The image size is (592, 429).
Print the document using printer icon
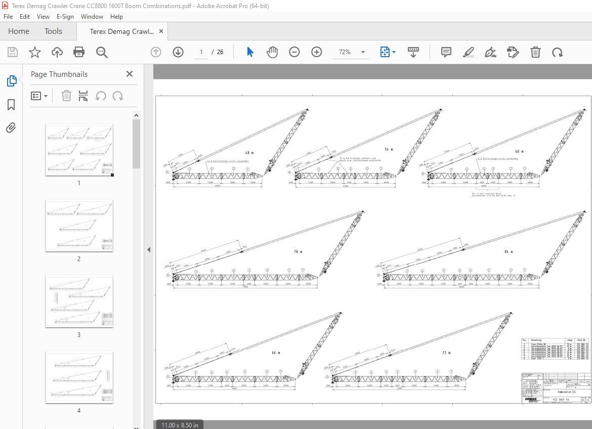79,52
